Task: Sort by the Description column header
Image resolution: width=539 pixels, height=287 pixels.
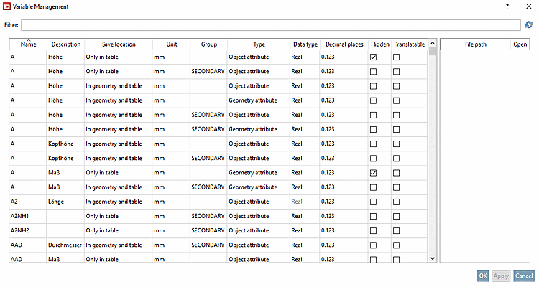Action: [x=65, y=44]
